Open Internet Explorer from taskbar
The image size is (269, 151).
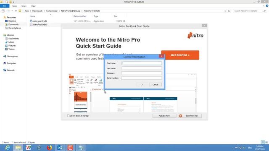(x=8, y=148)
